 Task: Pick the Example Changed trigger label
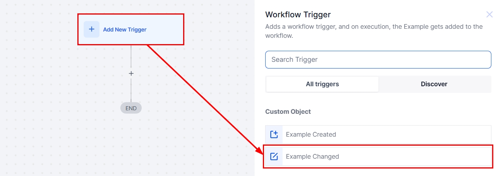pos(313,156)
